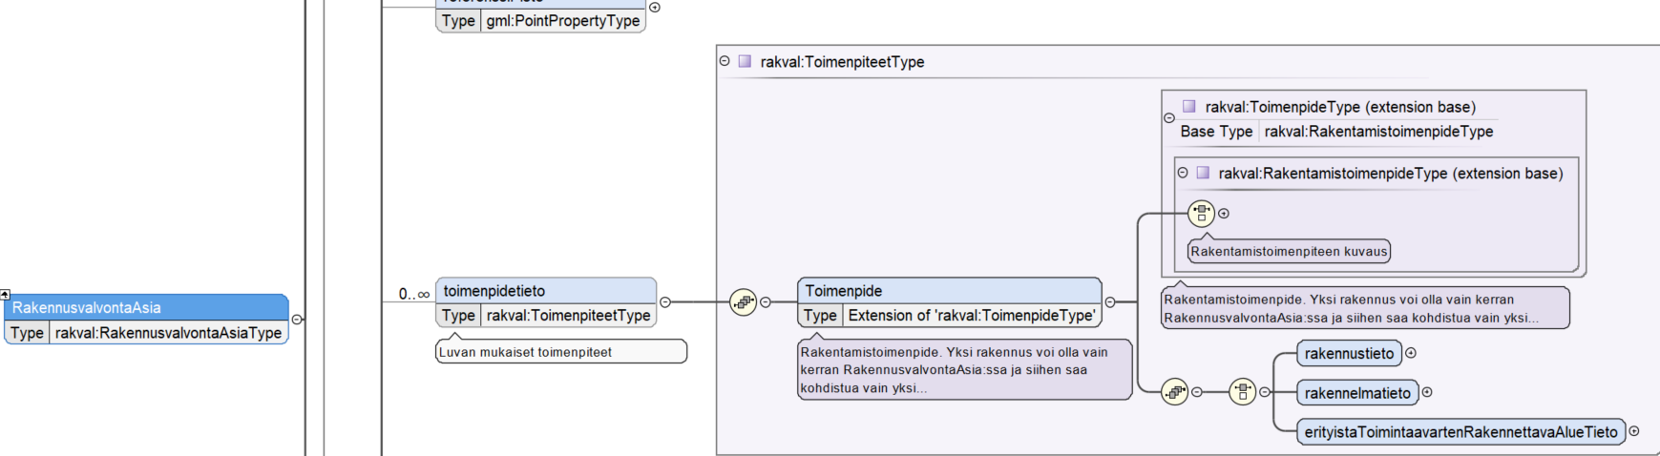This screenshot has width=1660, height=456.
Task: Click the small arrow icon above RakennusvalvontaAsia
Action: 5,294
